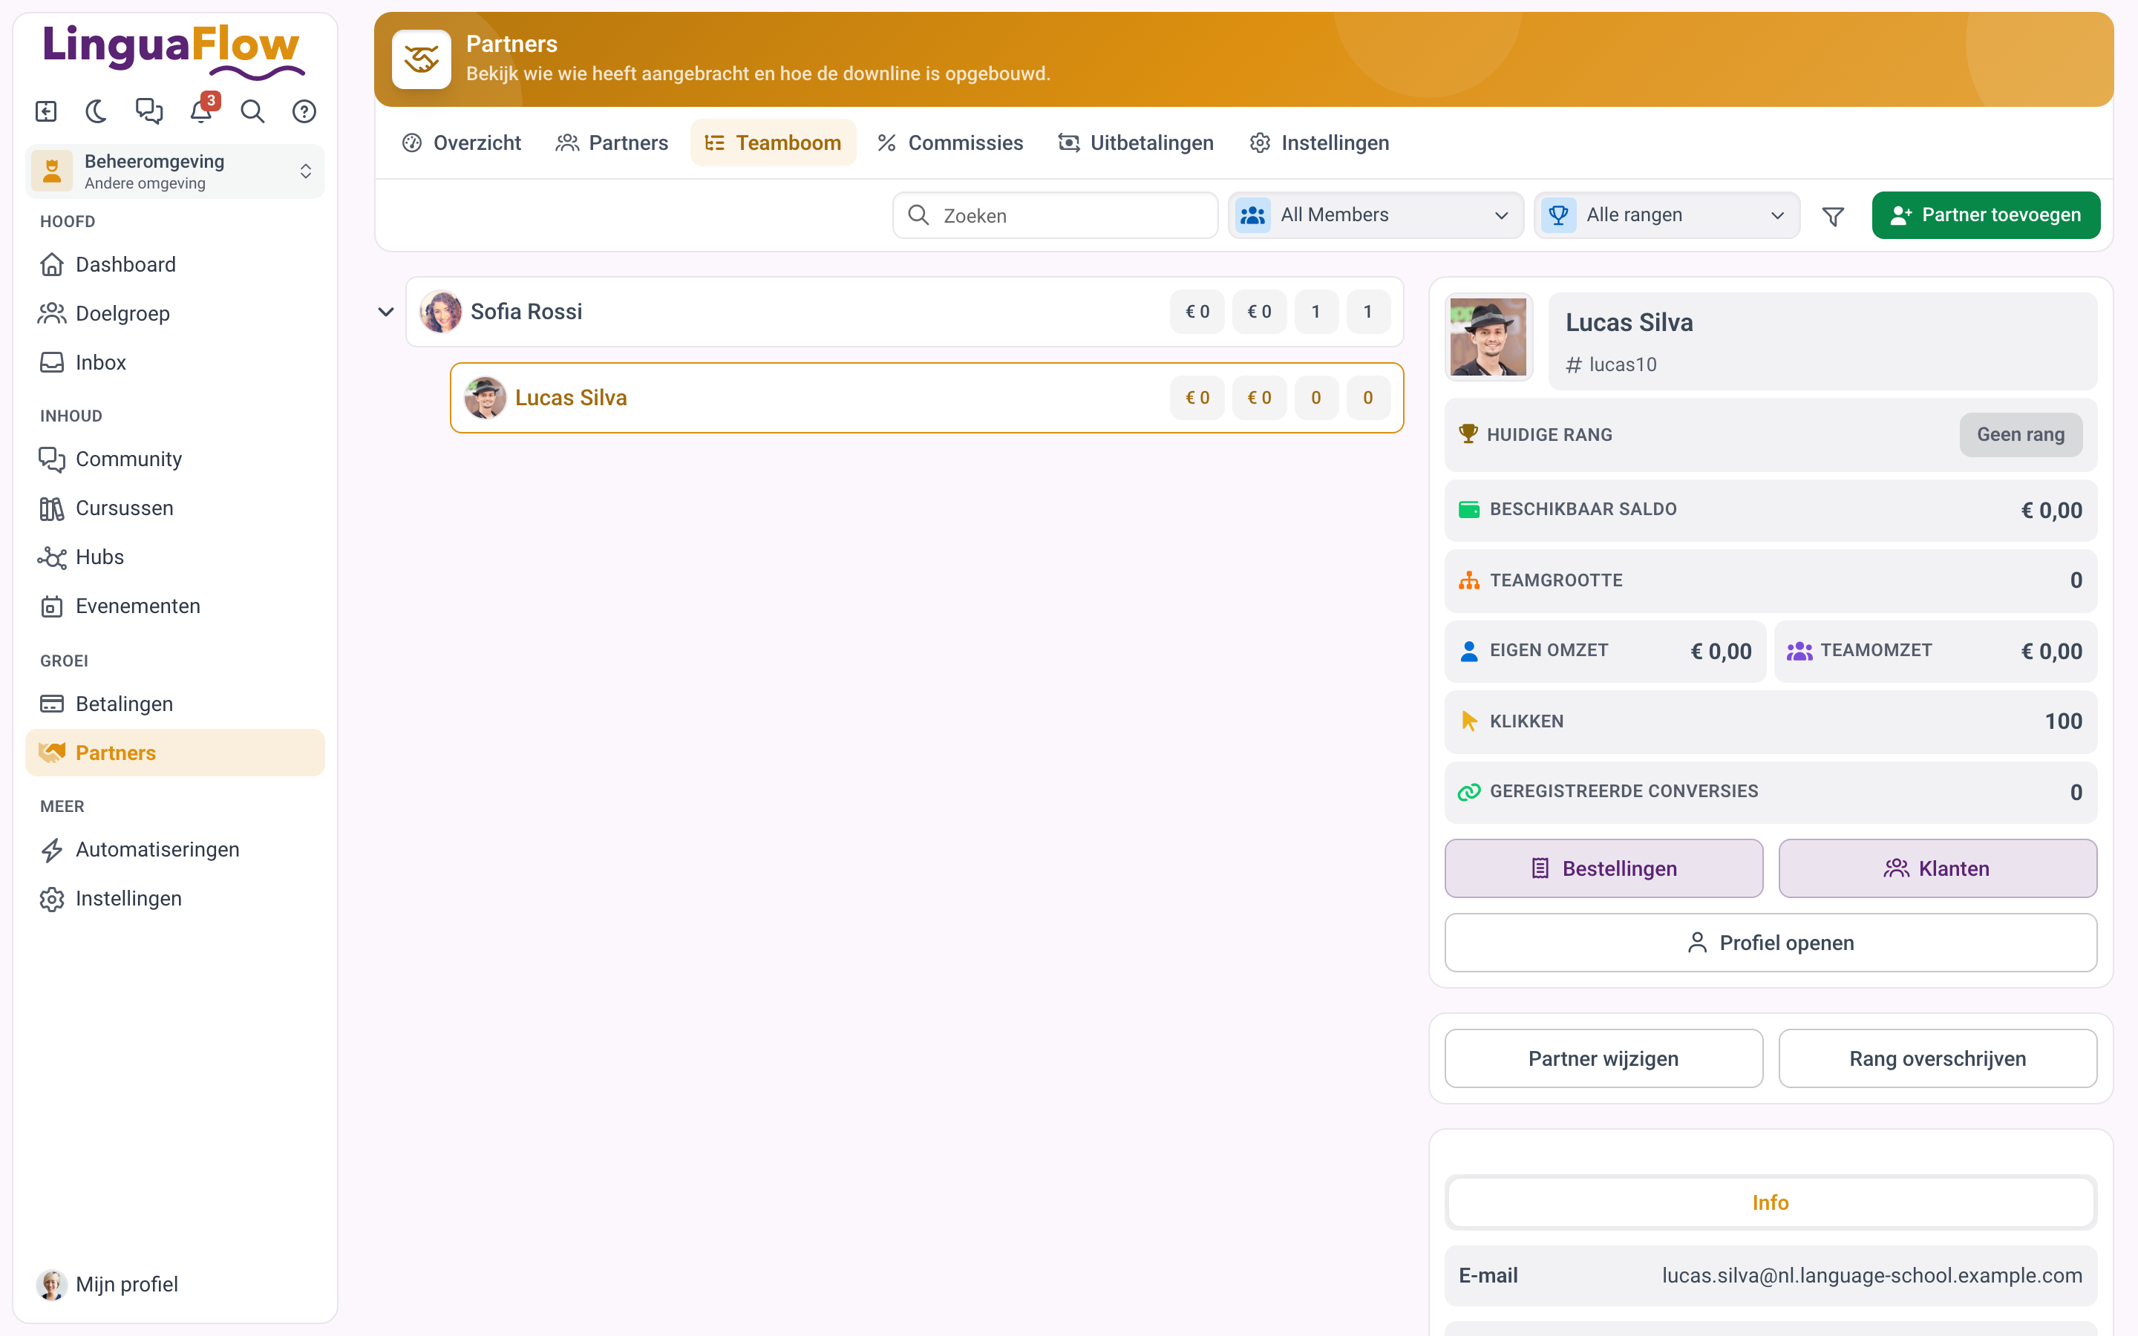This screenshot has height=1336, width=2138.
Task: Open Mijn profiel at sidebar bottom
Action: pyautogui.click(x=175, y=1284)
